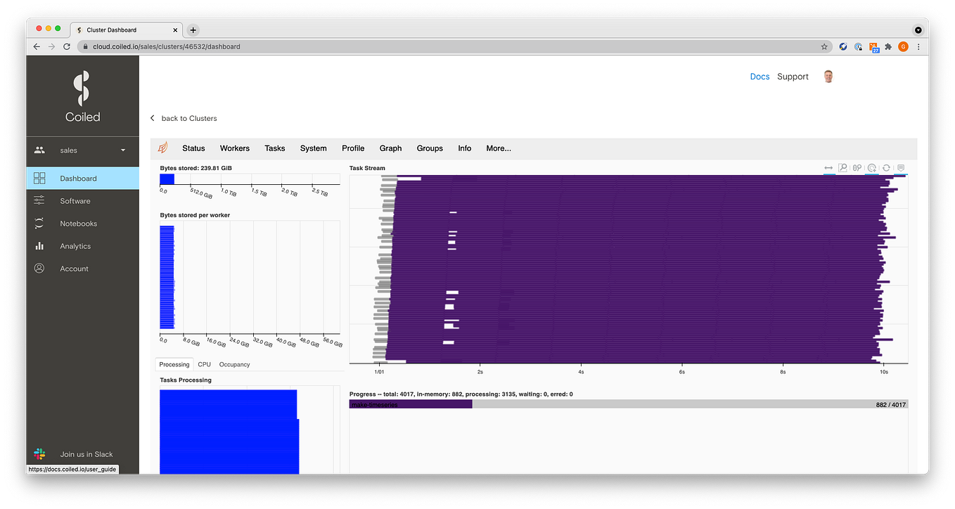The width and height of the screenshot is (955, 509).
Task: Open the More... tab dropdown
Action: [x=498, y=148]
